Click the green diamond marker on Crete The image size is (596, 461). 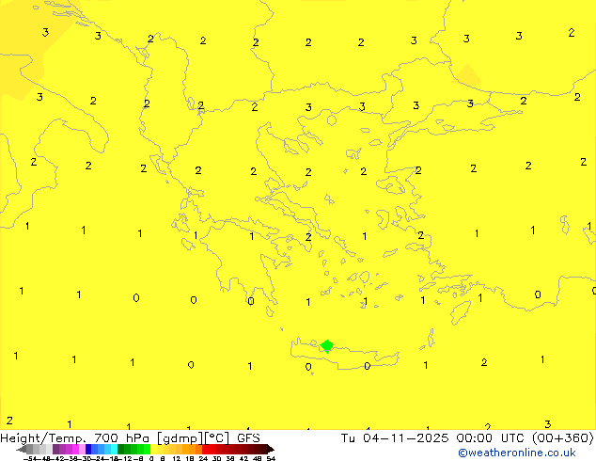click(326, 346)
